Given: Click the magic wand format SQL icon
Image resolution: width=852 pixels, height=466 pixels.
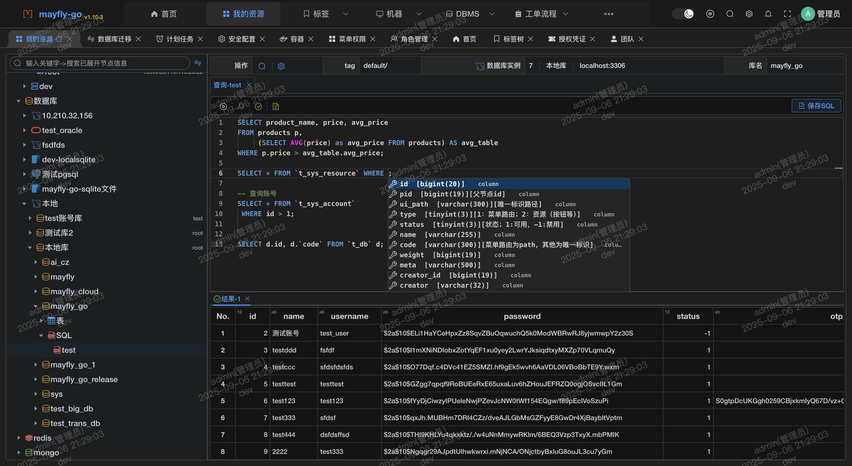Looking at the screenshot, I should (241, 106).
